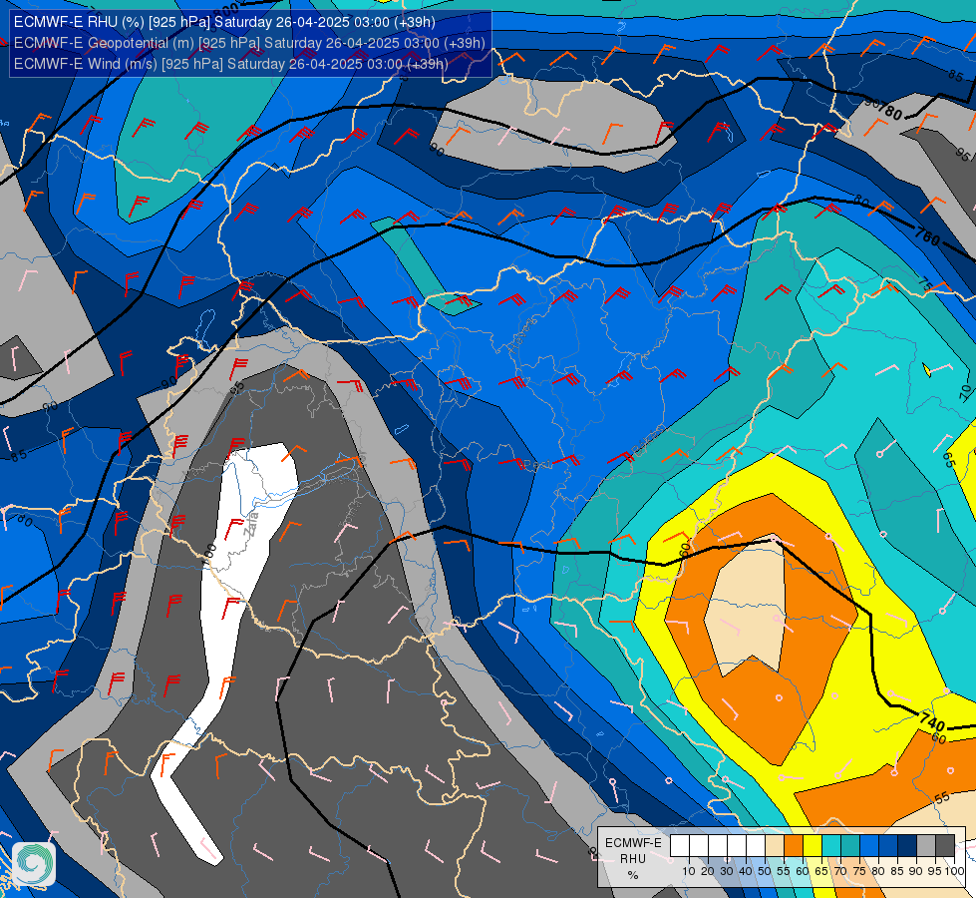Pick the dark gray 95–100 legend swatch
The image size is (976, 898).
point(945,846)
